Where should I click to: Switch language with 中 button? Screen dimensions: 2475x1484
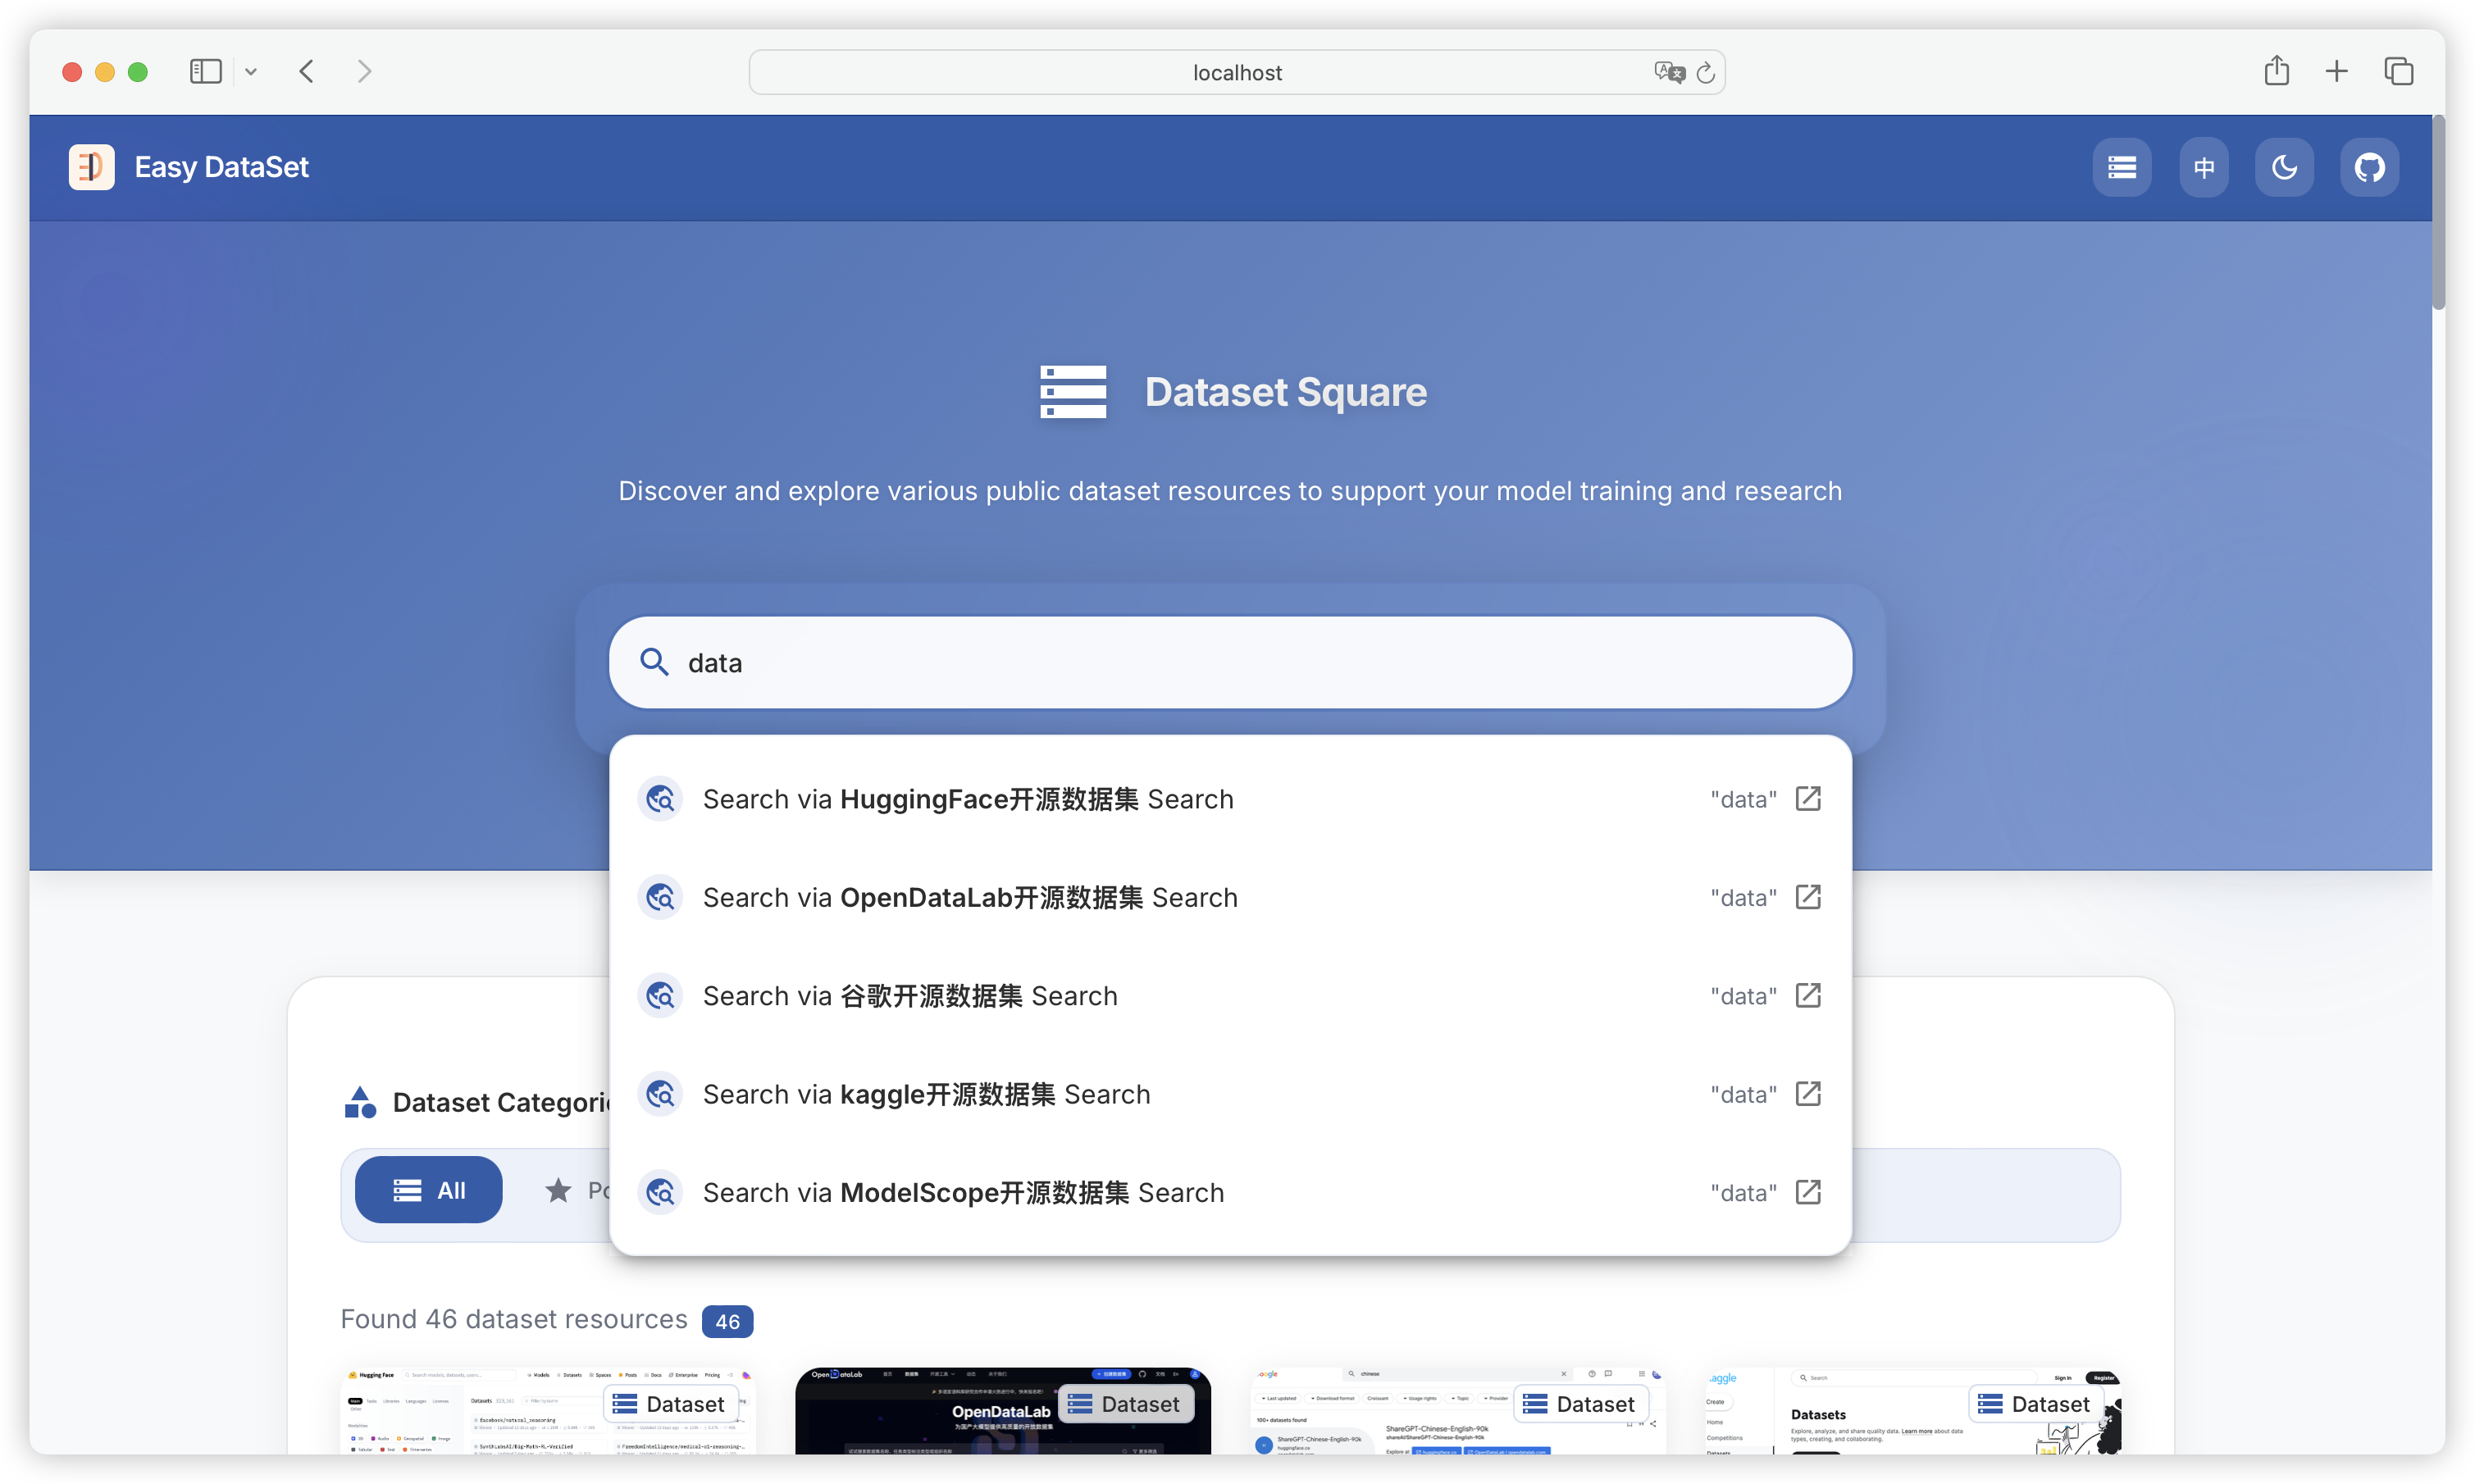pyautogui.click(x=2203, y=167)
